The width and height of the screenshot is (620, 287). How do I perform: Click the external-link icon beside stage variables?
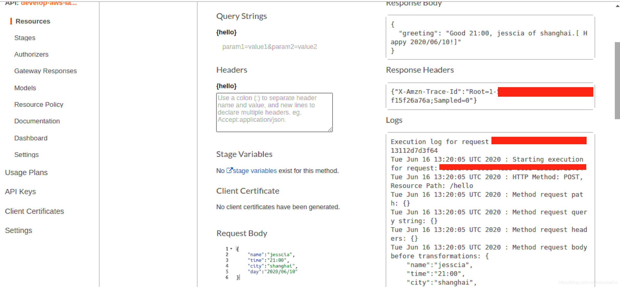tap(229, 170)
